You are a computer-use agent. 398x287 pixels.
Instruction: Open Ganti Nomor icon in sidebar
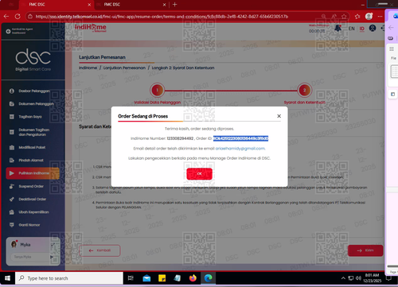tap(12, 225)
